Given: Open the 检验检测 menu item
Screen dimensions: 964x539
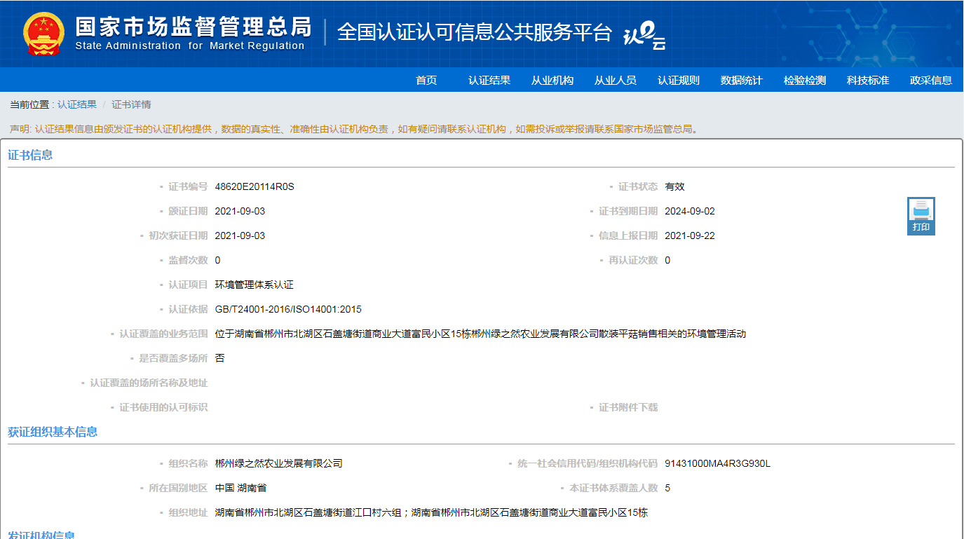Looking at the screenshot, I should 805,81.
